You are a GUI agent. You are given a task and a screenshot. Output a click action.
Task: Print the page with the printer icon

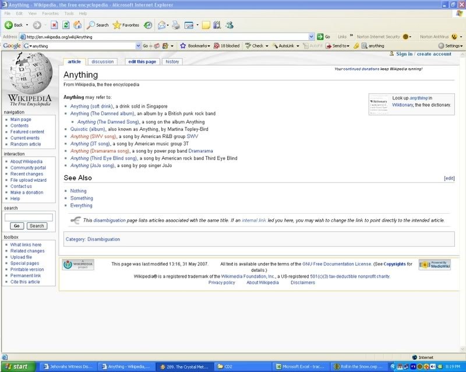coord(176,25)
